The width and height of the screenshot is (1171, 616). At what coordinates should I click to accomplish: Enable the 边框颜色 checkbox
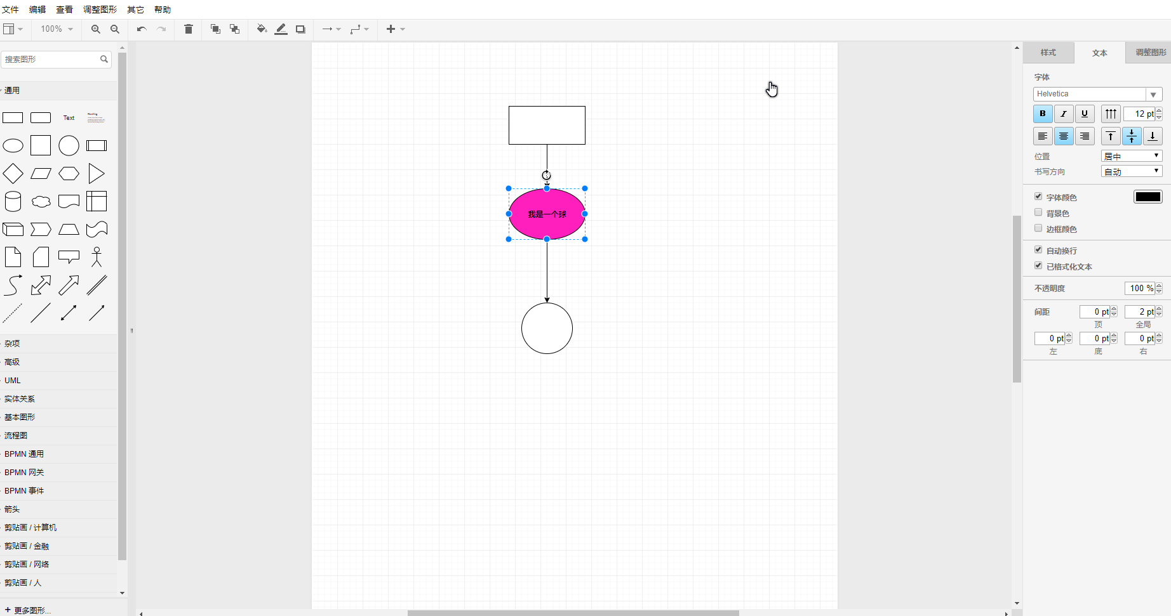pyautogui.click(x=1038, y=228)
